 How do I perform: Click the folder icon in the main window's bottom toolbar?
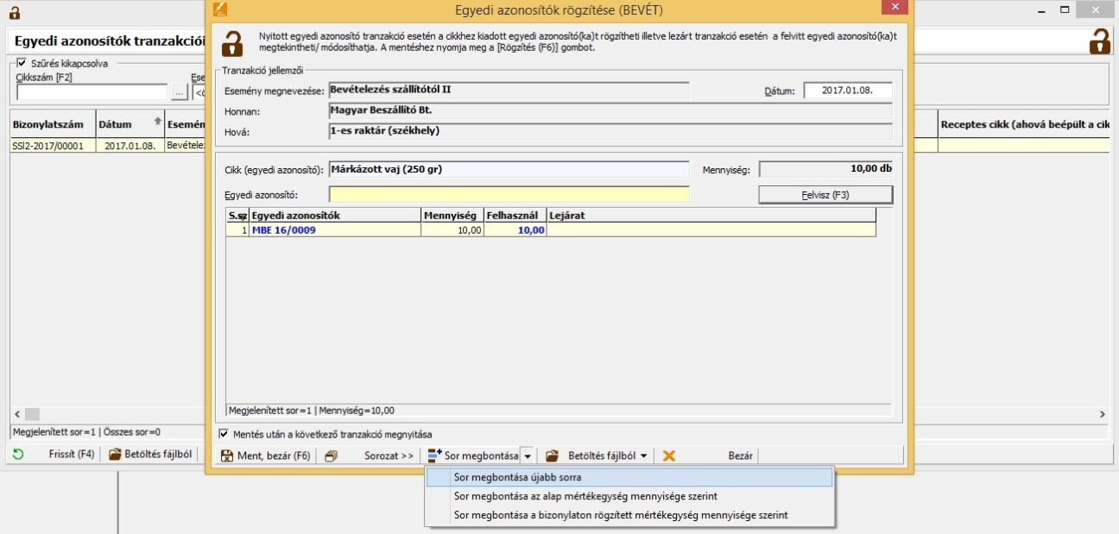[115, 455]
